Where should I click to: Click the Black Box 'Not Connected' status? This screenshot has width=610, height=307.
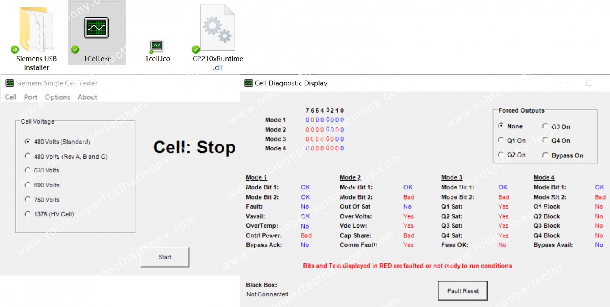coord(267,294)
